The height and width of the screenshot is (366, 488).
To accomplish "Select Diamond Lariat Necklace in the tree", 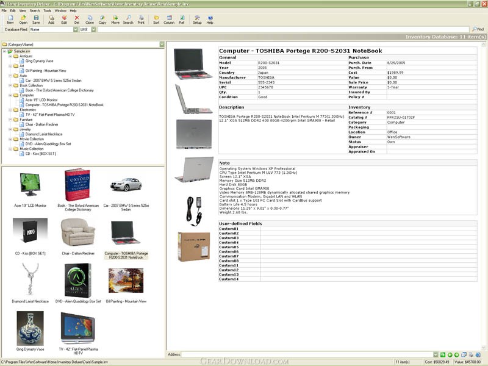I will point(44,134).
